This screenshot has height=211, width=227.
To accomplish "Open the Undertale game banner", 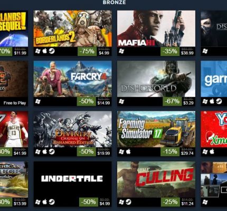I will point(73,179).
